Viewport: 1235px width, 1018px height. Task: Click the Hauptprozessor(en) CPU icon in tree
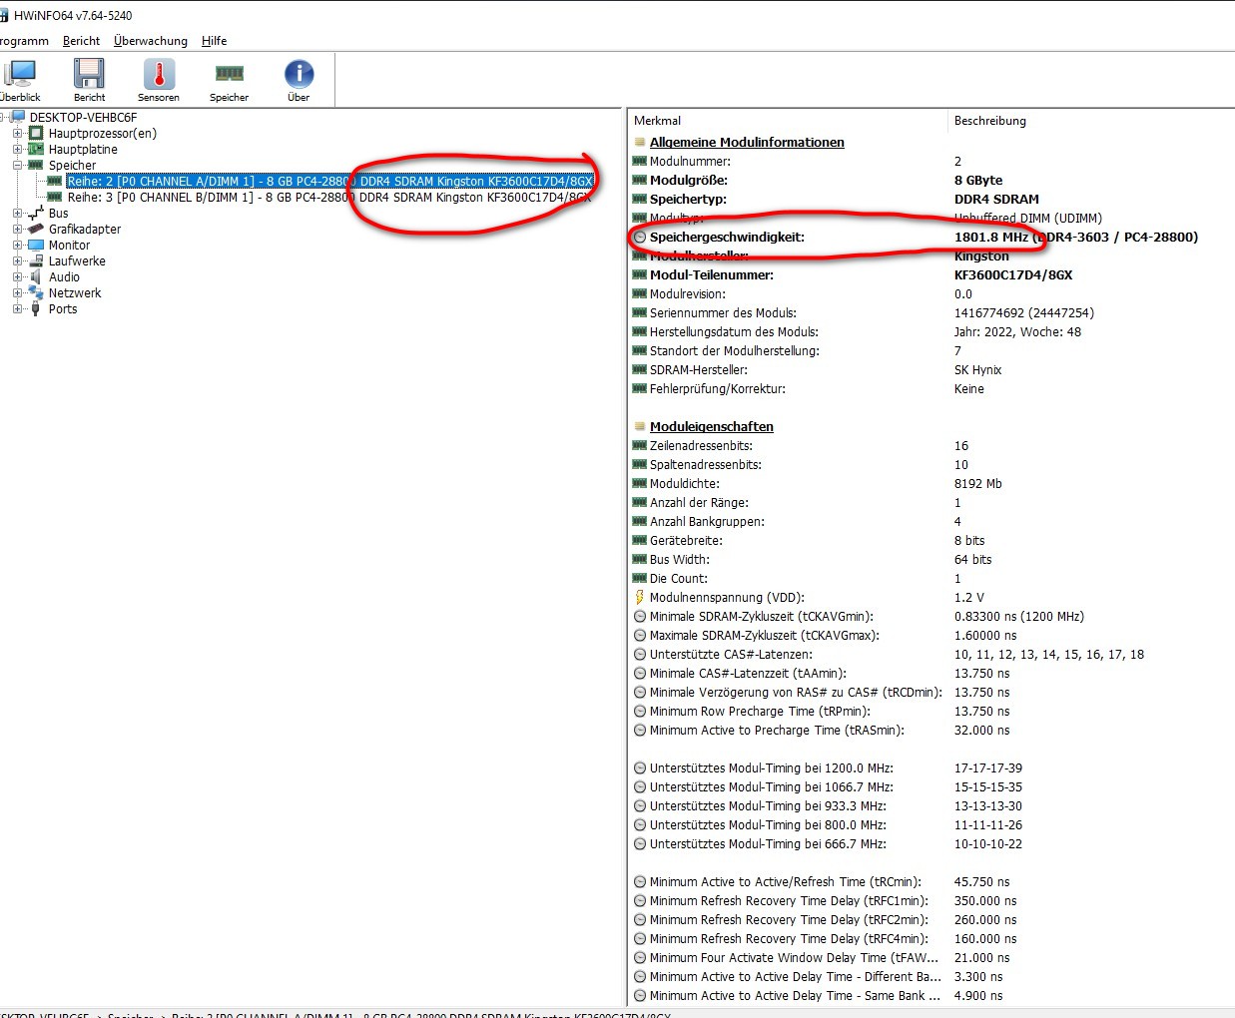[36, 133]
